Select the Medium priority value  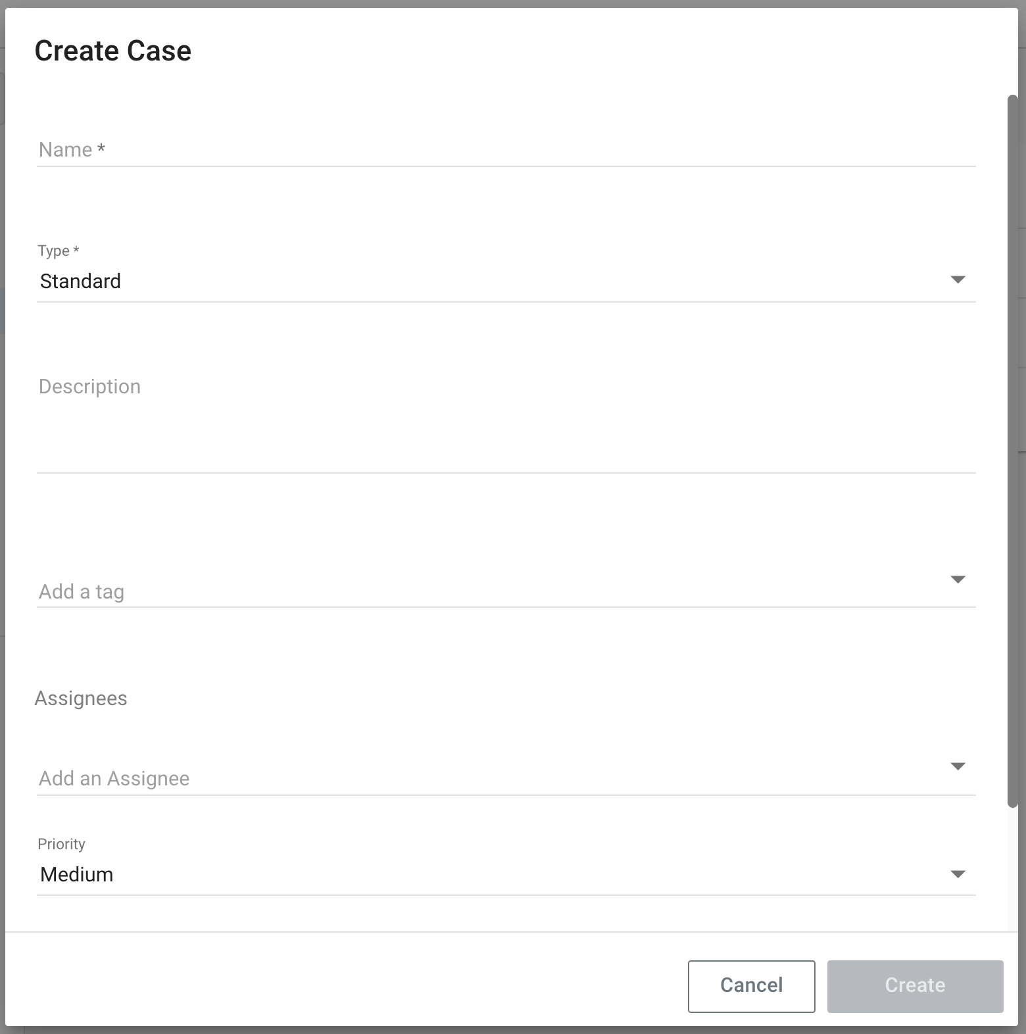(x=76, y=874)
